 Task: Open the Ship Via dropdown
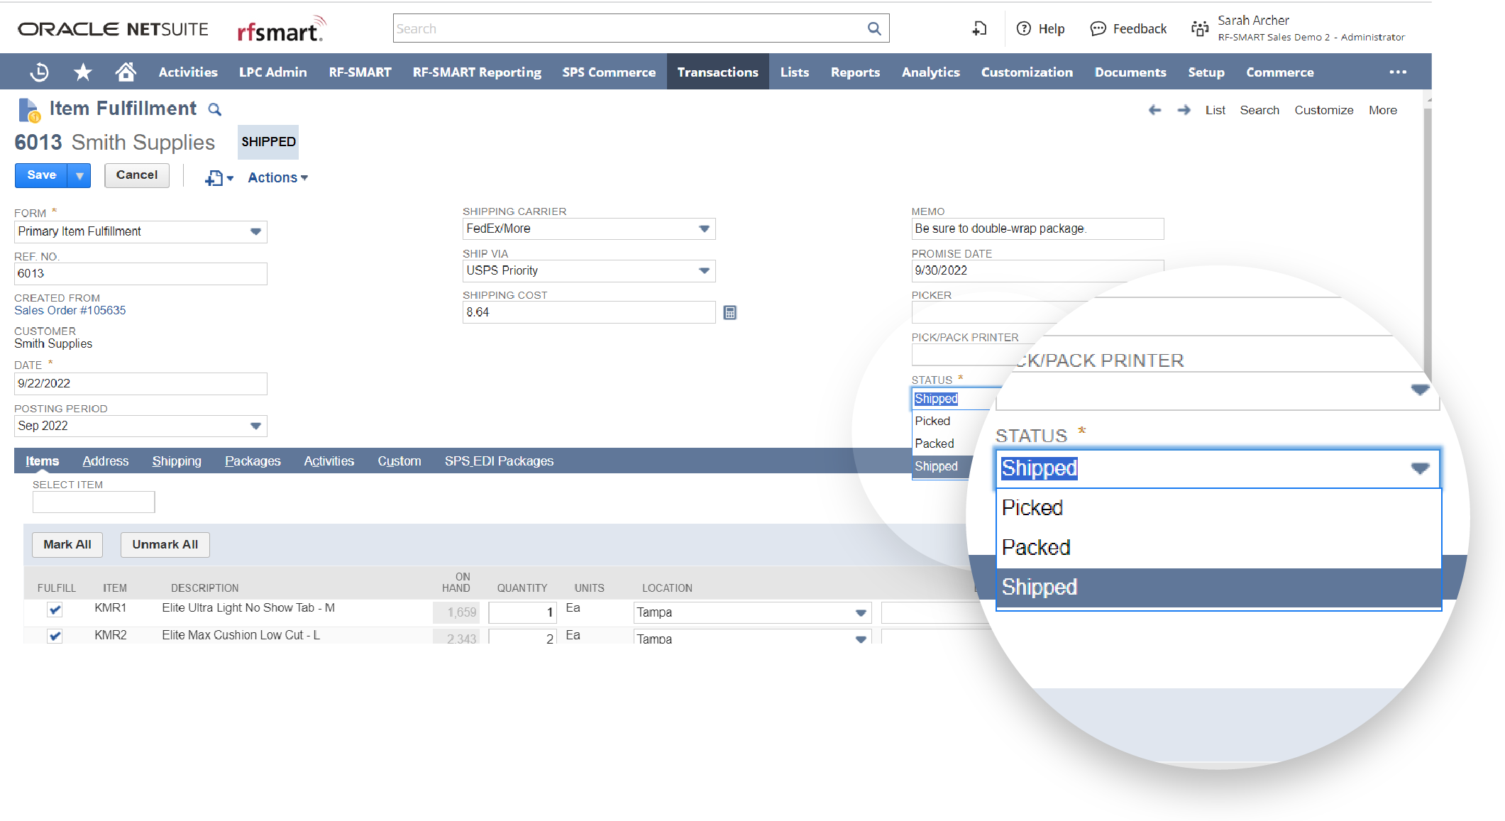703,270
